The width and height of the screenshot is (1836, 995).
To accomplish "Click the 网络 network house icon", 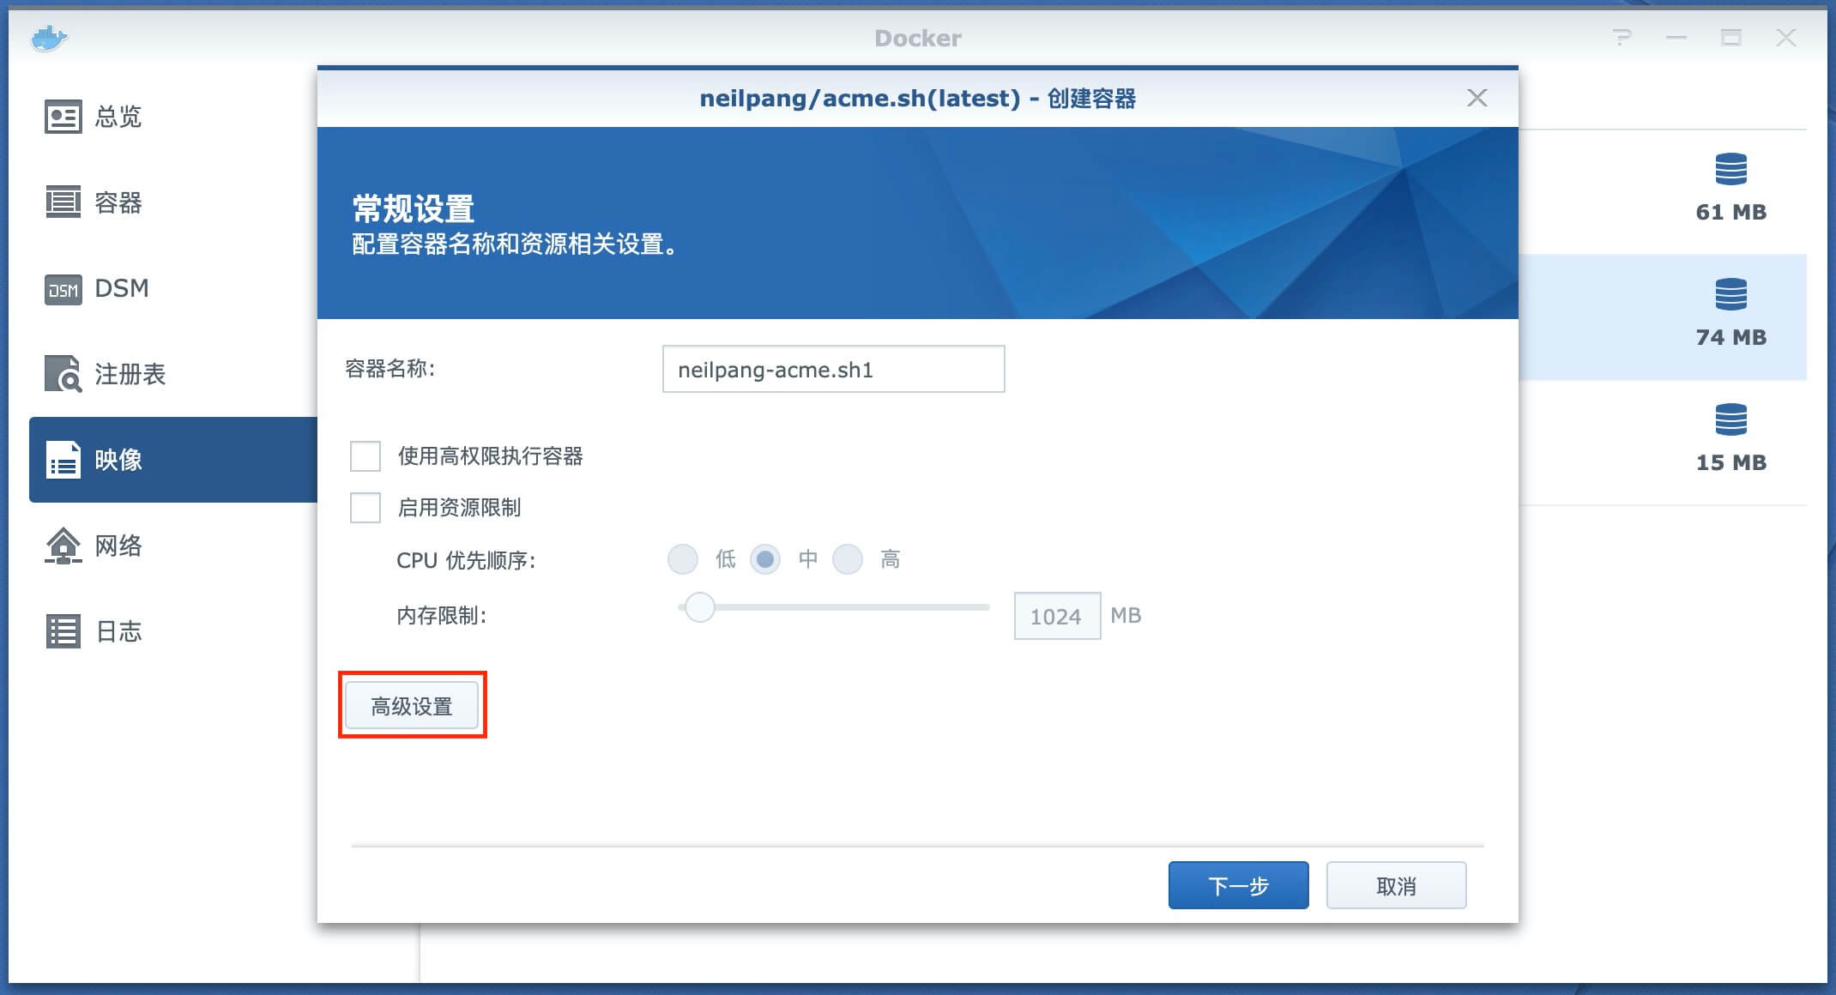I will [63, 546].
